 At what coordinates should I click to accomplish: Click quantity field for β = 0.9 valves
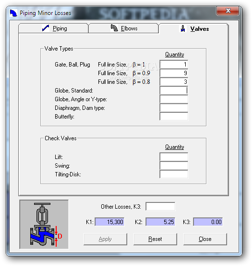(x=174, y=73)
